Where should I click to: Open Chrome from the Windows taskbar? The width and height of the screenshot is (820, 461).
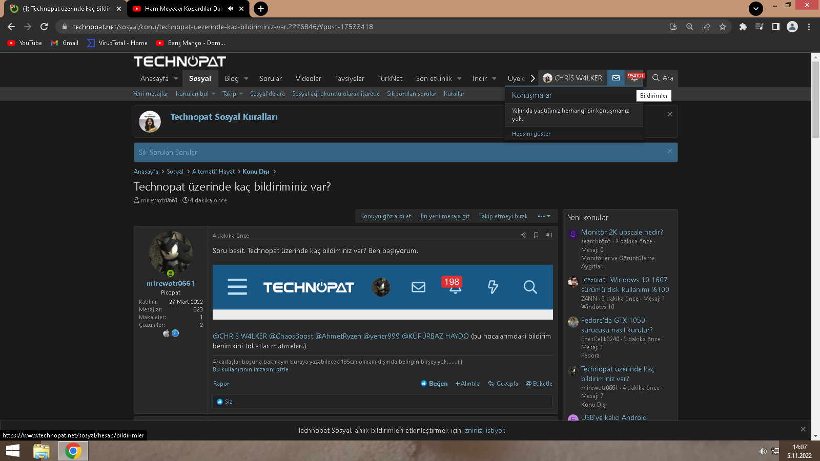pyautogui.click(x=73, y=451)
